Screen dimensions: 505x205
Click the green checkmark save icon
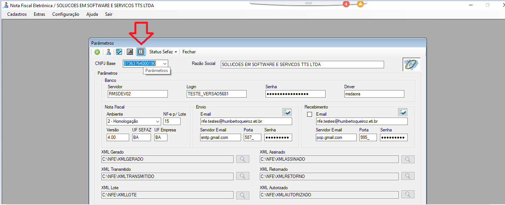[97, 52]
